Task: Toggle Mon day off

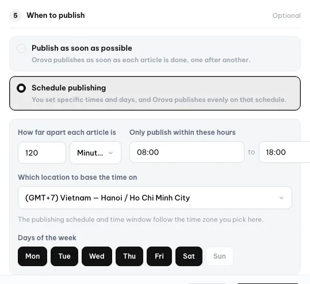Action: pos(32,256)
